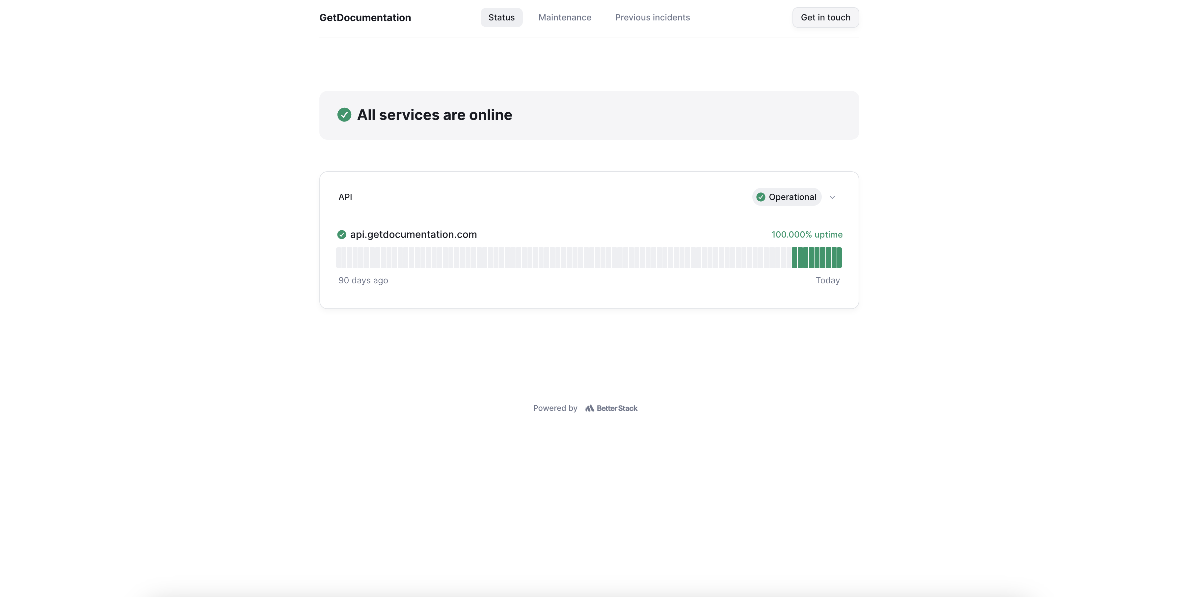This screenshot has width=1178, height=597.
Task: Select the leftmost gray uptime bar
Action: (338, 258)
